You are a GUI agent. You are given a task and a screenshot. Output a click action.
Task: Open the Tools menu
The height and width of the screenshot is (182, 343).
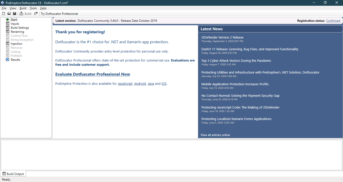[33, 8]
